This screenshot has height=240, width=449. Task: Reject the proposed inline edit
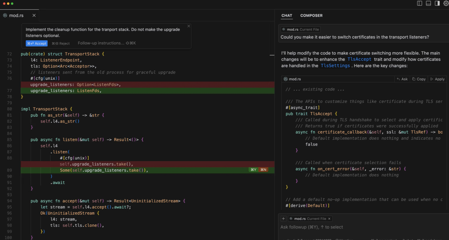(x=61, y=43)
